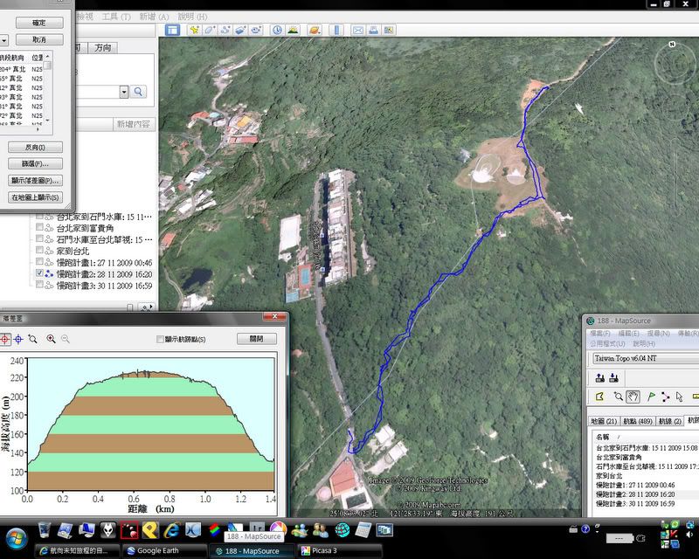
Task: Click the historical imagery clock icon
Action: (x=276, y=30)
